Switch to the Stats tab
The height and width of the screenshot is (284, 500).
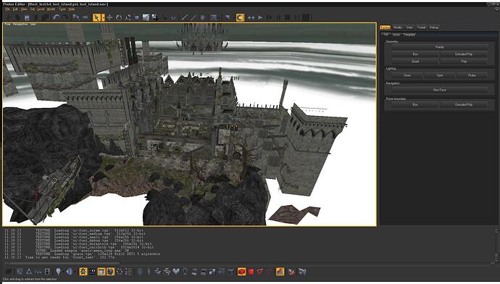[x=409, y=28]
